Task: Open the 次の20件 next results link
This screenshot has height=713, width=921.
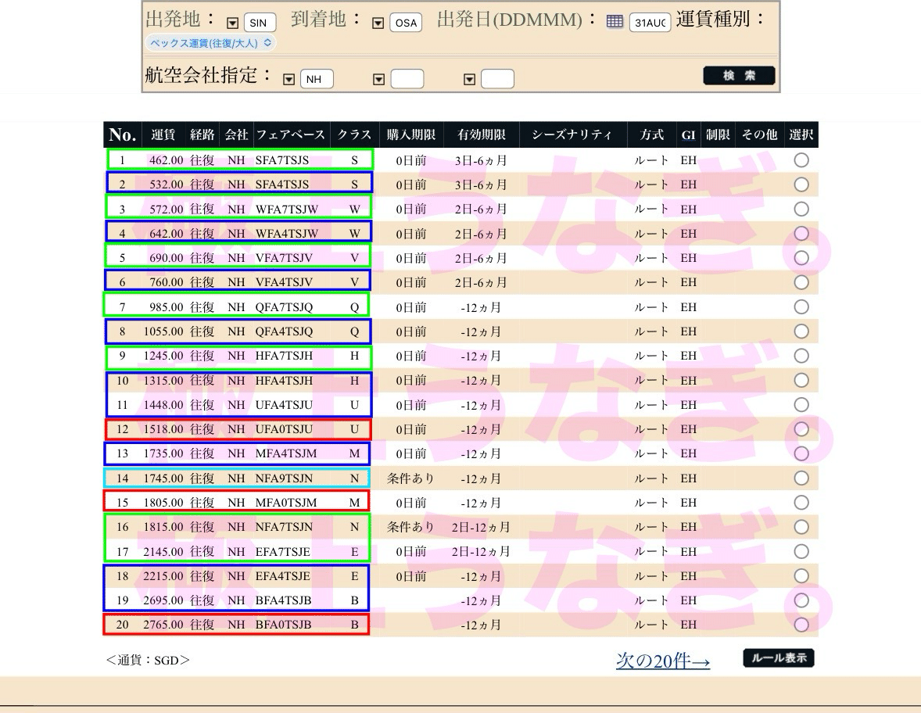Action: (663, 661)
